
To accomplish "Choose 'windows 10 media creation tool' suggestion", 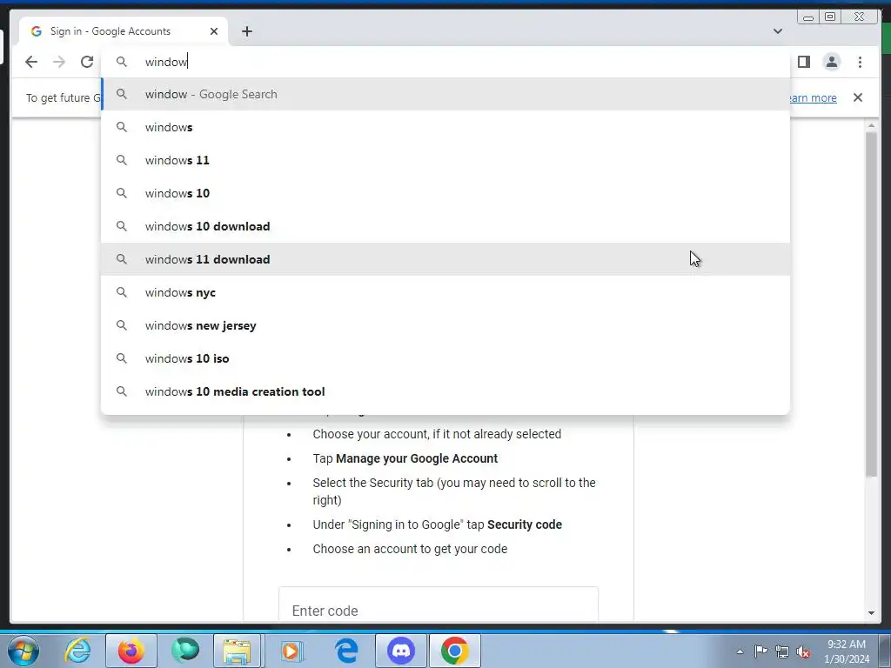I will pyautogui.click(x=445, y=391).
